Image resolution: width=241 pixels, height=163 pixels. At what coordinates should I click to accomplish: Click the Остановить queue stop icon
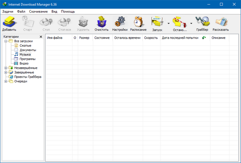click(x=179, y=23)
